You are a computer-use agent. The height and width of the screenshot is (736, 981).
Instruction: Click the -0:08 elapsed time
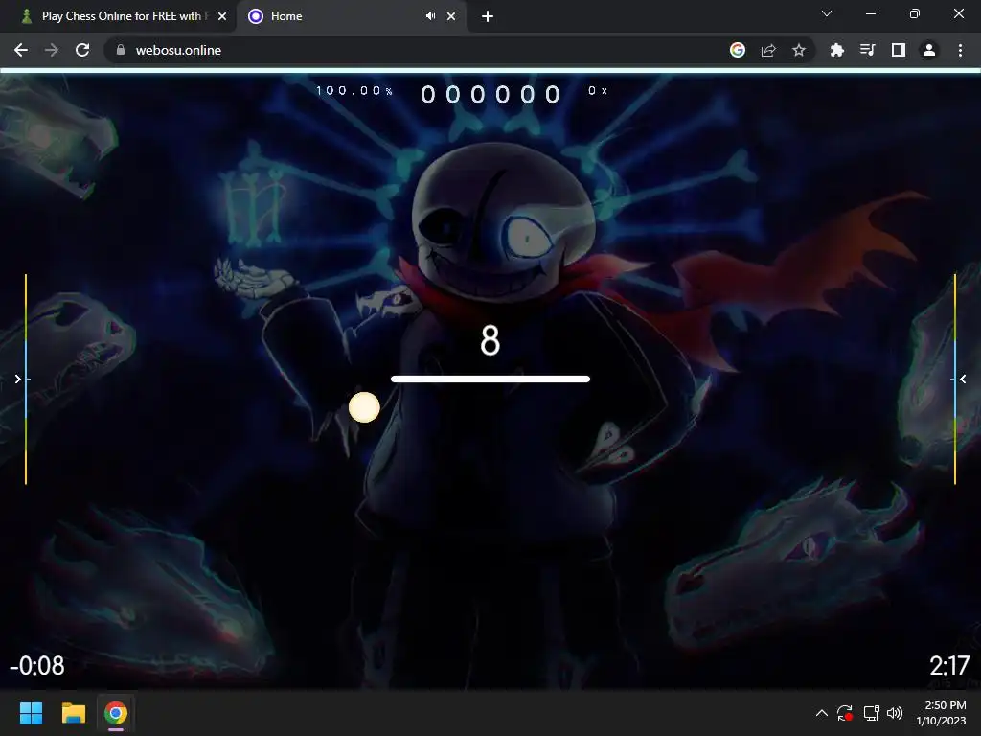click(37, 666)
